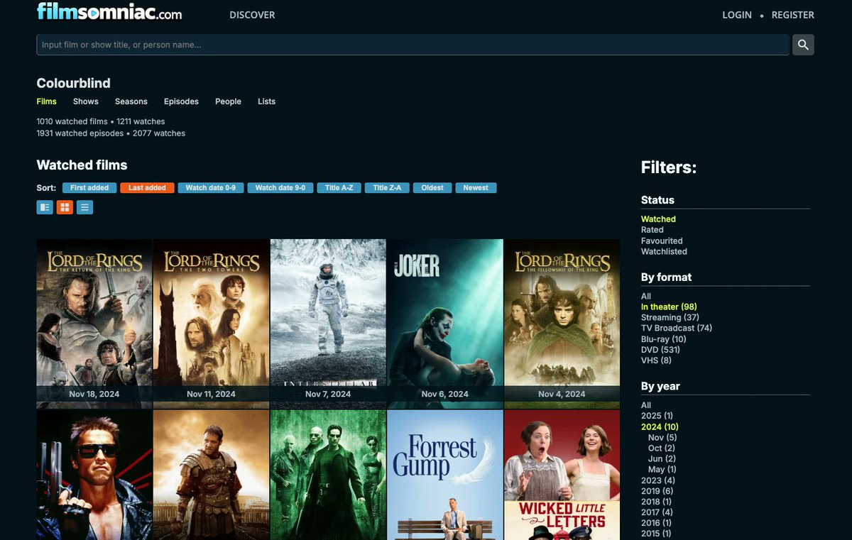Switch to poster-with-details view icon
The width and height of the screenshot is (852, 540).
(x=45, y=207)
